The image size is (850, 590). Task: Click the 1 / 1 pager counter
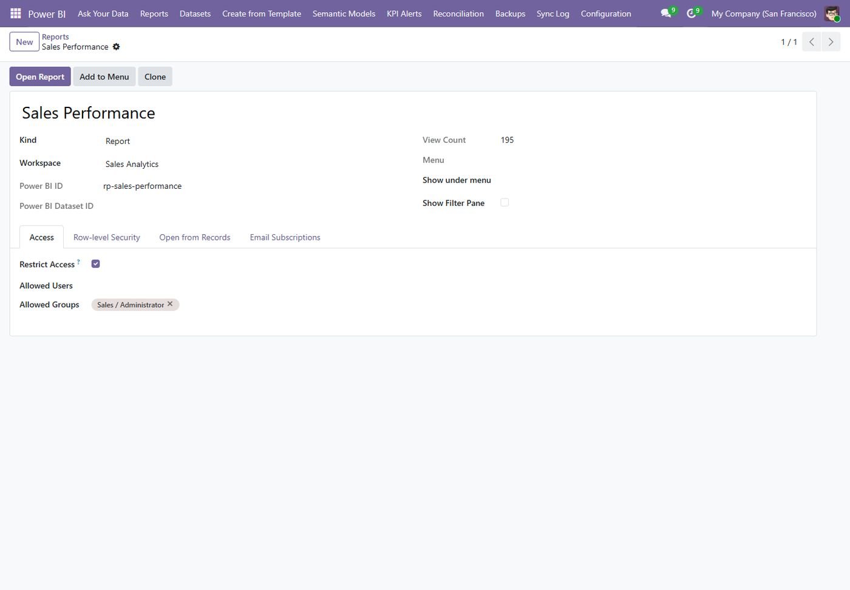[x=789, y=42]
